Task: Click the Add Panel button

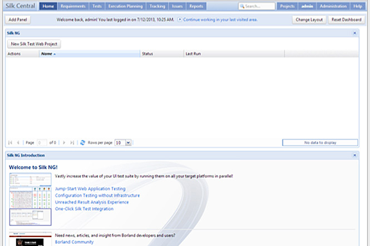Action: [x=18, y=19]
